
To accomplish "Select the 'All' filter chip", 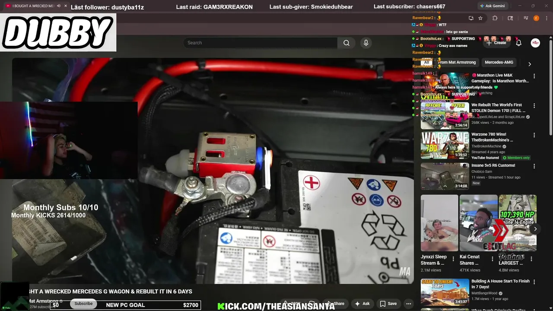I will click(426, 62).
